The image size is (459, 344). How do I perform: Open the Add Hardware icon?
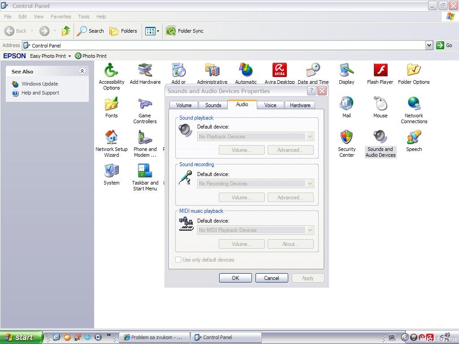coord(145,74)
